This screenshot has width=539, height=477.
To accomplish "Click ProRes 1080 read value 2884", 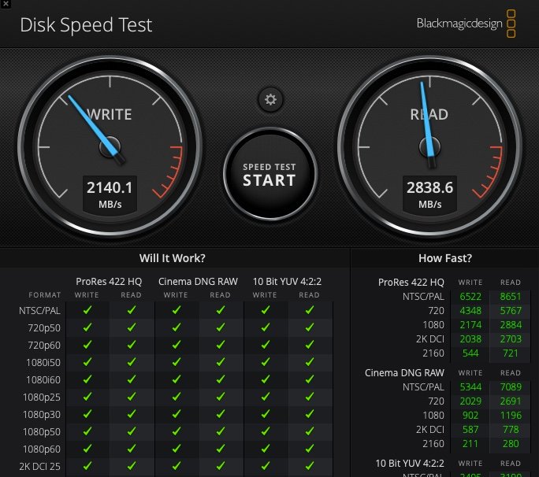I will click(x=511, y=325).
